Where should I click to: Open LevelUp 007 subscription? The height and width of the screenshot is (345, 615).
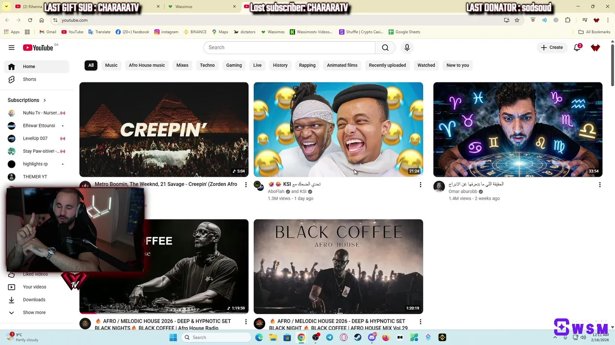(37, 138)
